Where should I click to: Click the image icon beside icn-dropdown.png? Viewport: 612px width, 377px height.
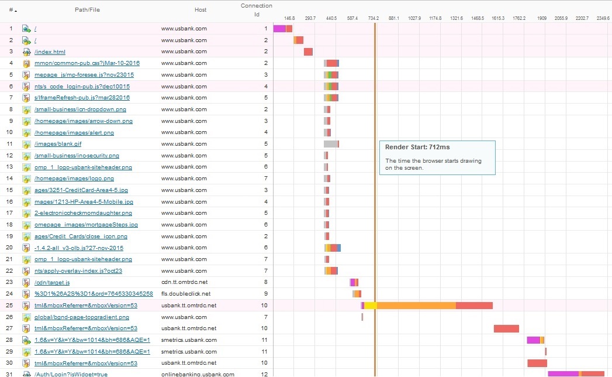click(26, 109)
